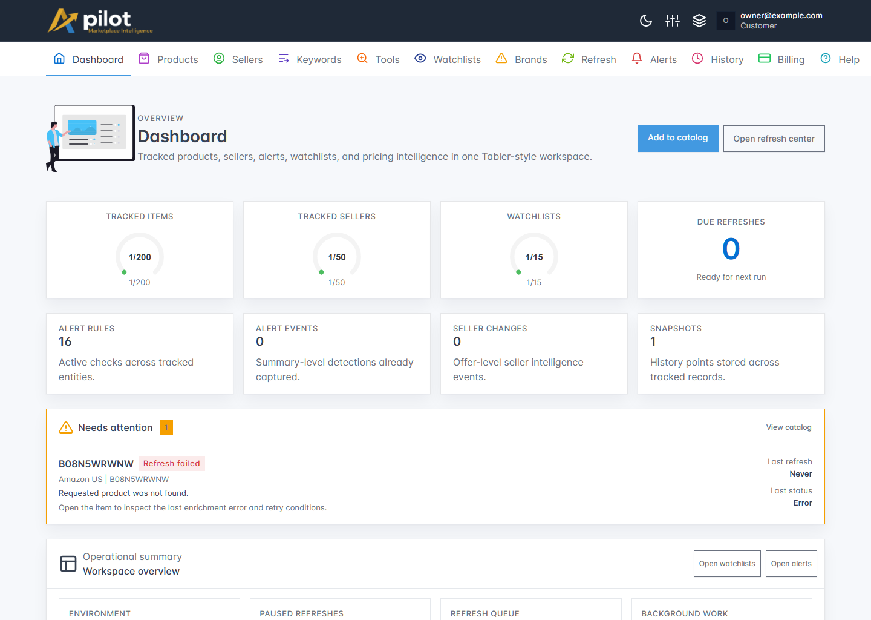Viewport: 871px width, 620px height.
Task: Click the Amazon US marketplace text
Action: (x=80, y=479)
